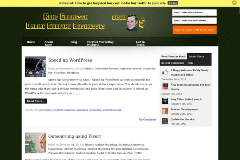Click the Product Development post thumbnail
Image resolution: width=240 pixels, height=160 pixels.
coord(165,111)
